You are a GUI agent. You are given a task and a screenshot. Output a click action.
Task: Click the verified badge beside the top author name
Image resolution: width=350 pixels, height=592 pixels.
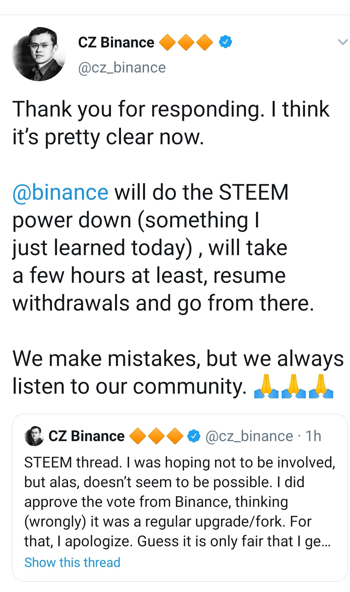225,42
